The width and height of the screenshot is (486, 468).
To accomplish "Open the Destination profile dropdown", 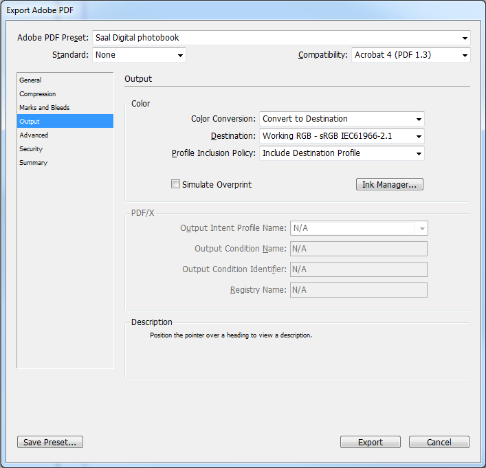I will pyautogui.click(x=342, y=136).
